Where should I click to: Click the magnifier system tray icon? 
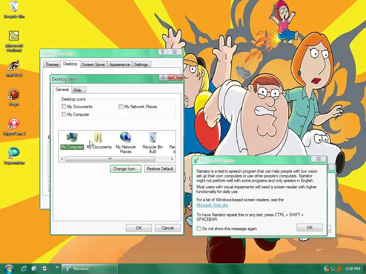tap(340, 269)
